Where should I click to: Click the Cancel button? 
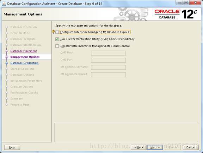pyautogui.click(x=191, y=147)
